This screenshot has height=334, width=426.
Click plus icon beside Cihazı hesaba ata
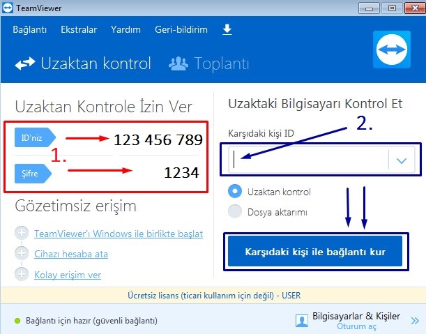22,253
